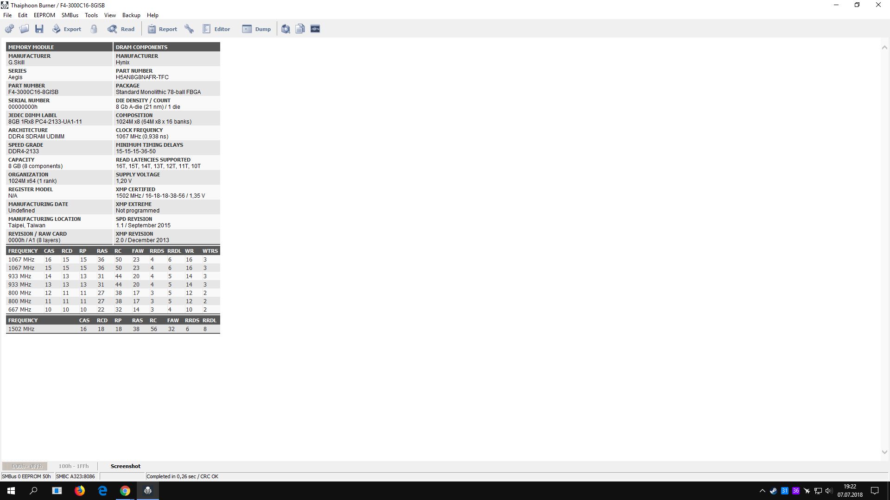Image resolution: width=890 pixels, height=500 pixels.
Task: Click the gears settings toolbar icon
Action: tap(9, 29)
